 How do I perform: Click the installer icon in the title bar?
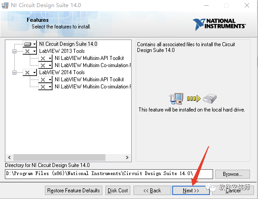pos(5,5)
